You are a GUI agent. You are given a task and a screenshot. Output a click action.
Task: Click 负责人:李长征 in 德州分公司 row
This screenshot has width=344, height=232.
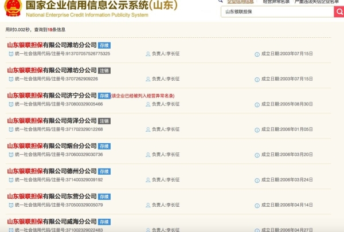coord(166,180)
